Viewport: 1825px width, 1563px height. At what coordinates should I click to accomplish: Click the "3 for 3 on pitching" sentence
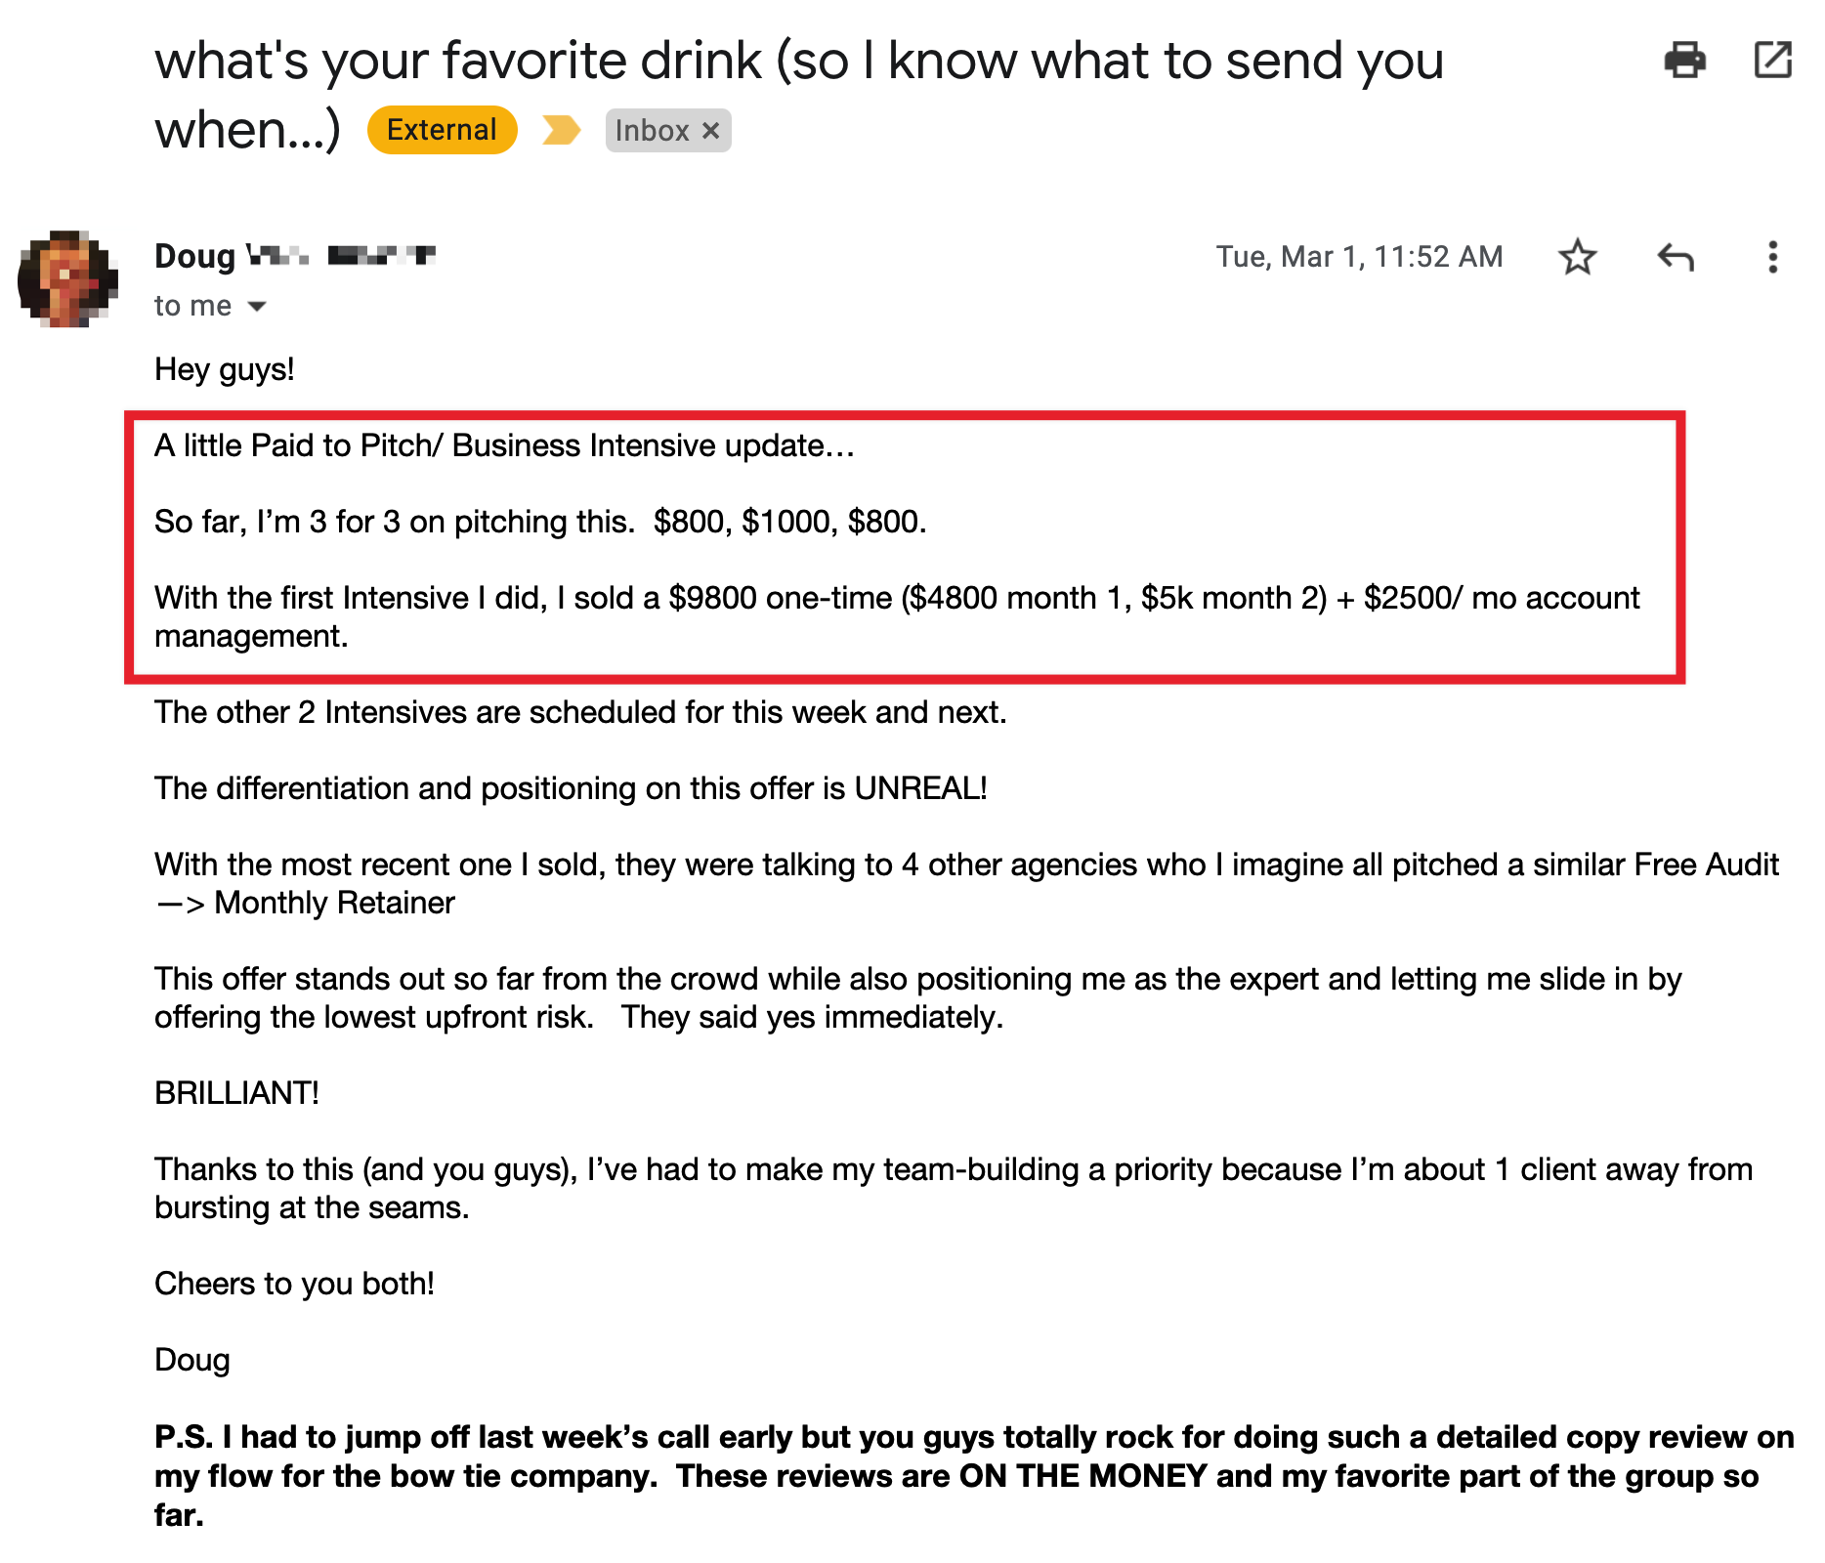pos(540,522)
